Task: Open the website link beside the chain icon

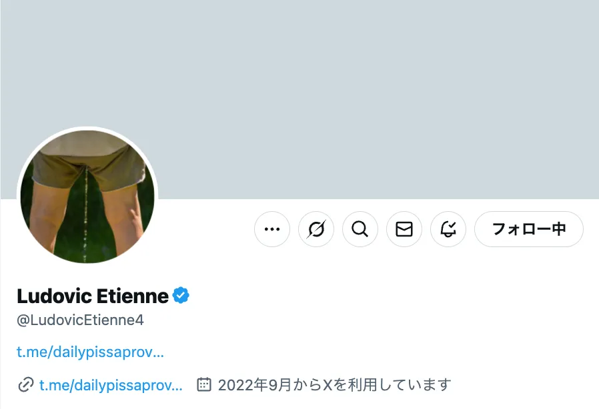Action: coord(110,384)
